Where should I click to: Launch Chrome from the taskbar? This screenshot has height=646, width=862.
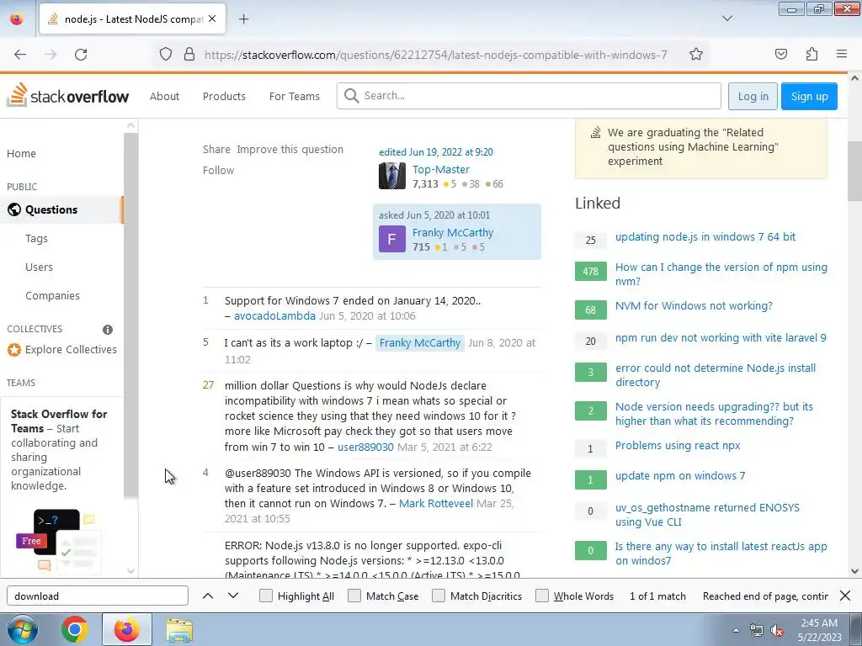pyautogui.click(x=75, y=629)
